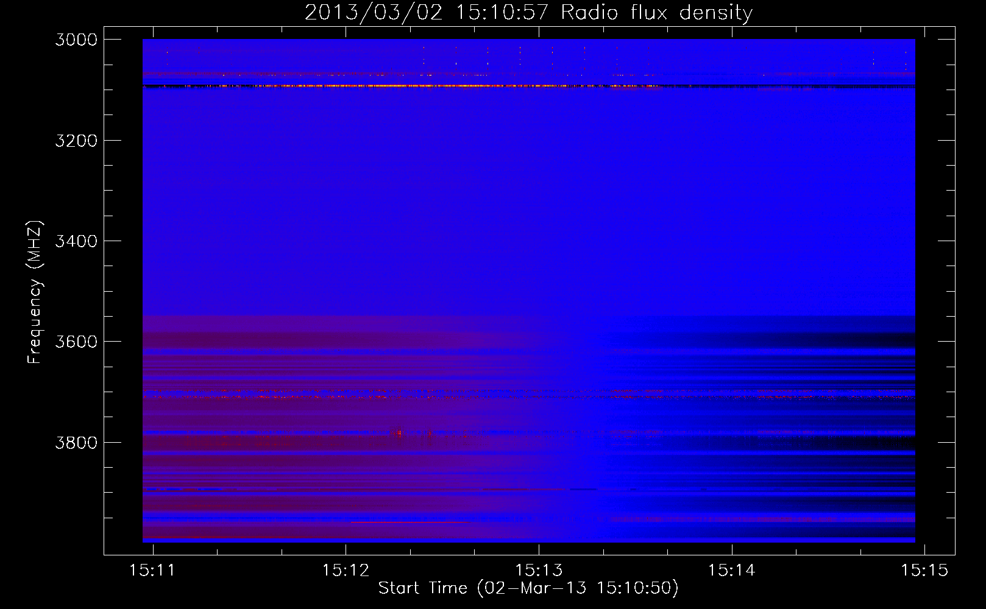
Task: Click the bright orange emission line near 3100 MHz
Action: [427, 86]
